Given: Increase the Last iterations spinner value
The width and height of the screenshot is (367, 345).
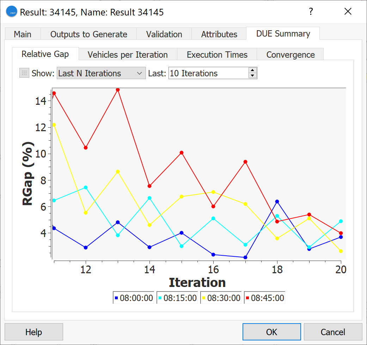Looking at the screenshot, I should (x=252, y=70).
